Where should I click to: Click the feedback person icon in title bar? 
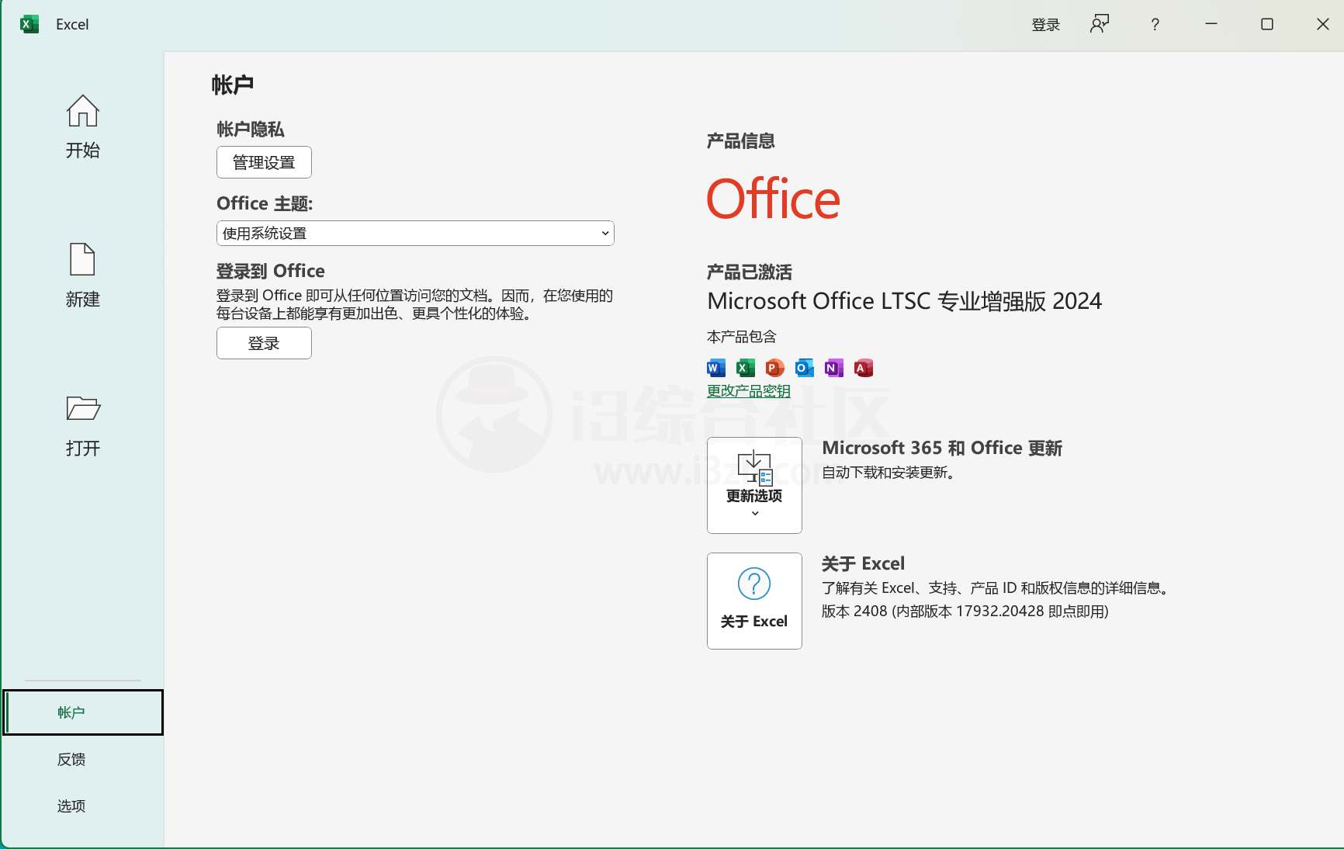1100,24
